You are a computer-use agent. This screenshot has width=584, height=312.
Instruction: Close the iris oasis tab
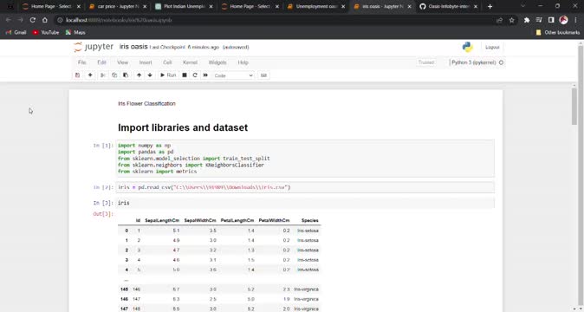[x=409, y=6]
